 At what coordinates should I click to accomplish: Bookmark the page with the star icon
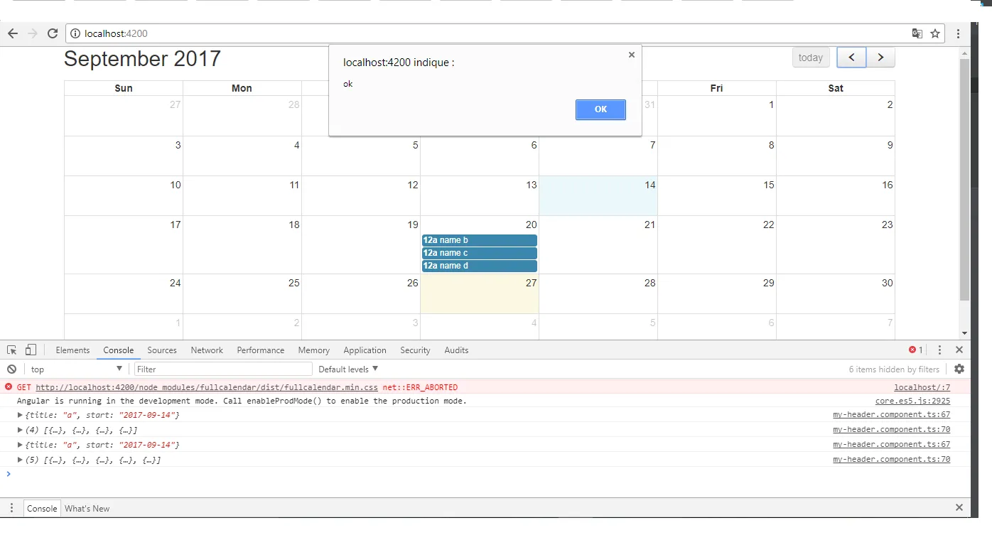(x=935, y=33)
